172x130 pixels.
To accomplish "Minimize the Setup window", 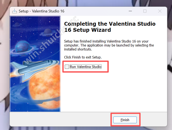I will click(130, 11).
